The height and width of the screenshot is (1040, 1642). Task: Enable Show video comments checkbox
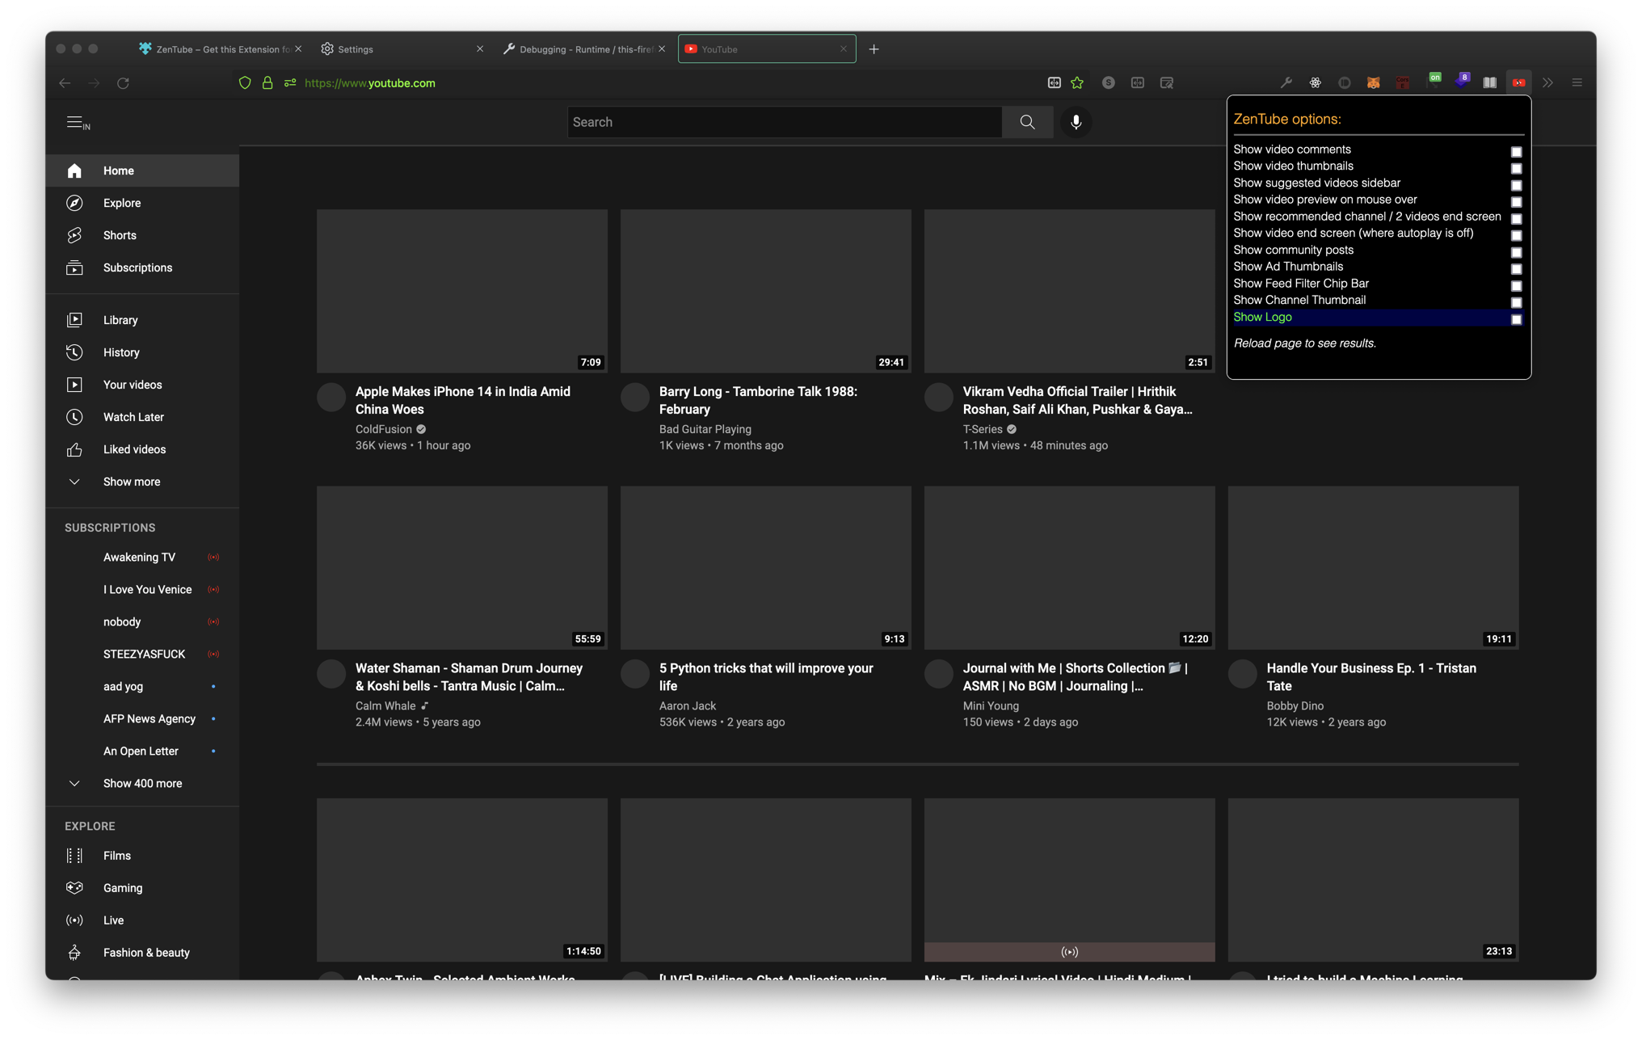(1516, 152)
